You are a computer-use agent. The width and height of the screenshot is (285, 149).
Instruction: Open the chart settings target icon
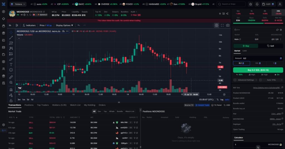pos(217,25)
